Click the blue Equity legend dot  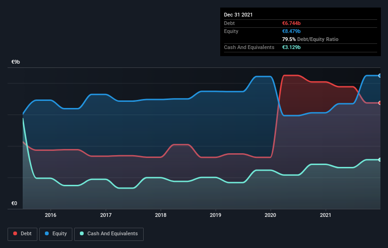[x=47, y=233]
